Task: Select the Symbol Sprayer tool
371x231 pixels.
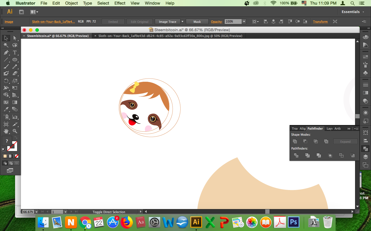Action: [x=6, y=117]
